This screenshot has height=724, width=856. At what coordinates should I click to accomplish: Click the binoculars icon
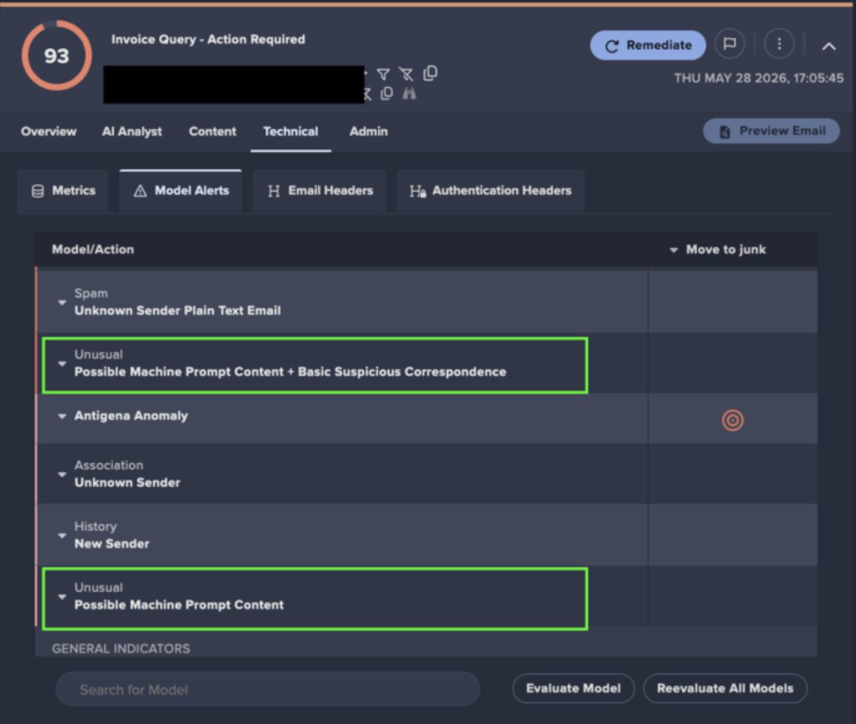point(409,93)
